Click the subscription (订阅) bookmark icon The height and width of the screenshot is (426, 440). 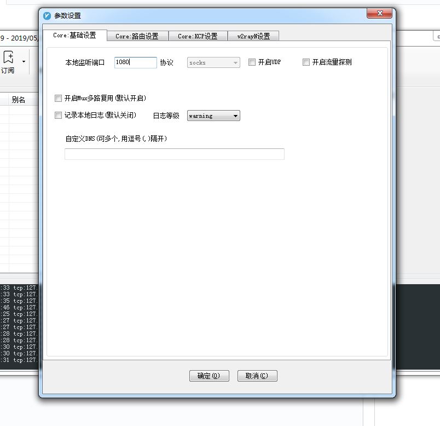tap(8, 56)
